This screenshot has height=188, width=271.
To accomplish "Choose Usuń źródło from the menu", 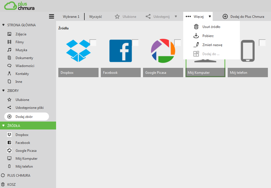I will pos(212,27).
